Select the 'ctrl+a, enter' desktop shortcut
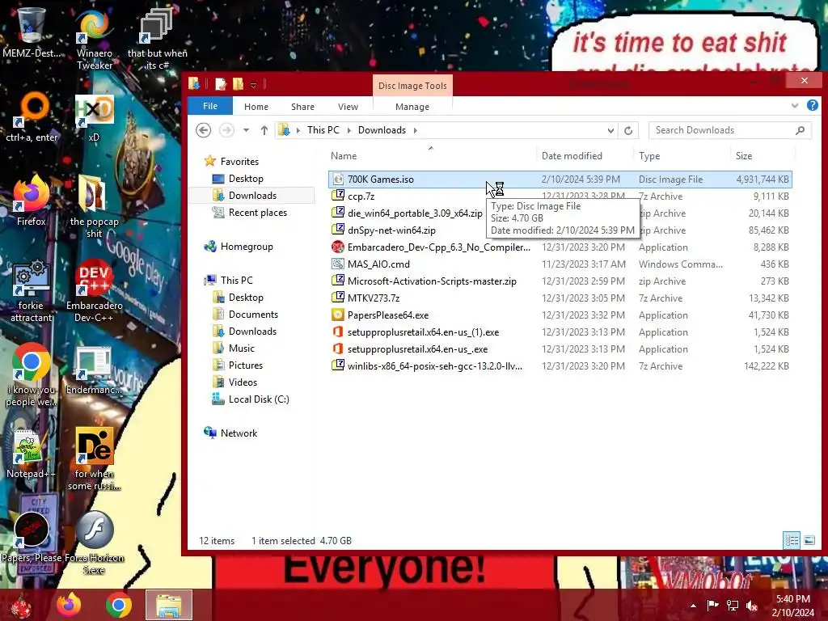The height and width of the screenshot is (621, 828). pyautogui.click(x=32, y=117)
